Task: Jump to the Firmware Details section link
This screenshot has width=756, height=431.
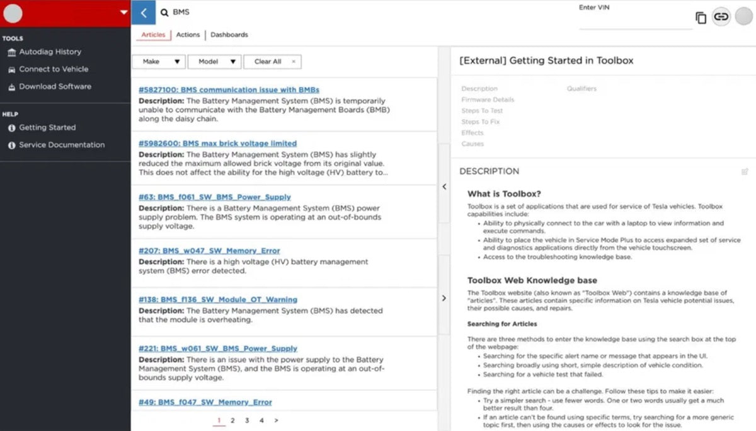Action: 488,100
